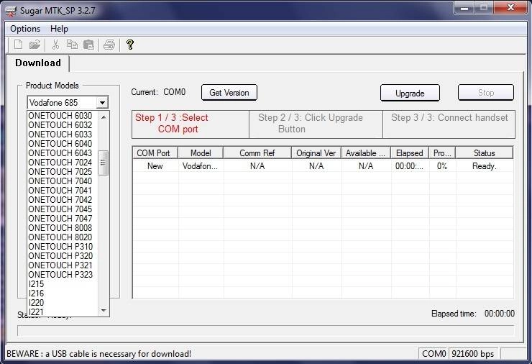Viewport: 532px width, 364px height.
Task: Click the Model column header
Action: (201, 153)
